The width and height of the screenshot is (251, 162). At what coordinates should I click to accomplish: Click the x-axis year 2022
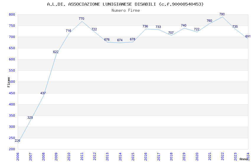pyautogui.click(x=223, y=156)
